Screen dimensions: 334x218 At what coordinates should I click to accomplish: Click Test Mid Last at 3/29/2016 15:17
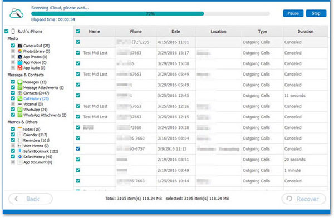[x=95, y=53]
